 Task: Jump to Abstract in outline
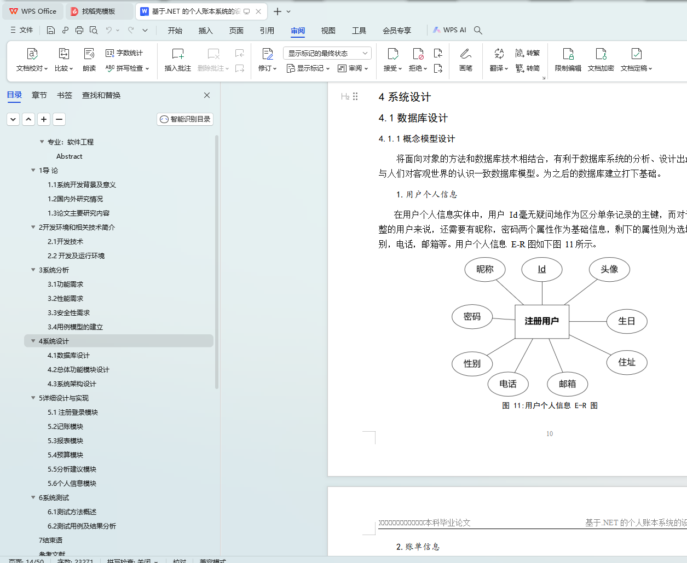[70, 156]
